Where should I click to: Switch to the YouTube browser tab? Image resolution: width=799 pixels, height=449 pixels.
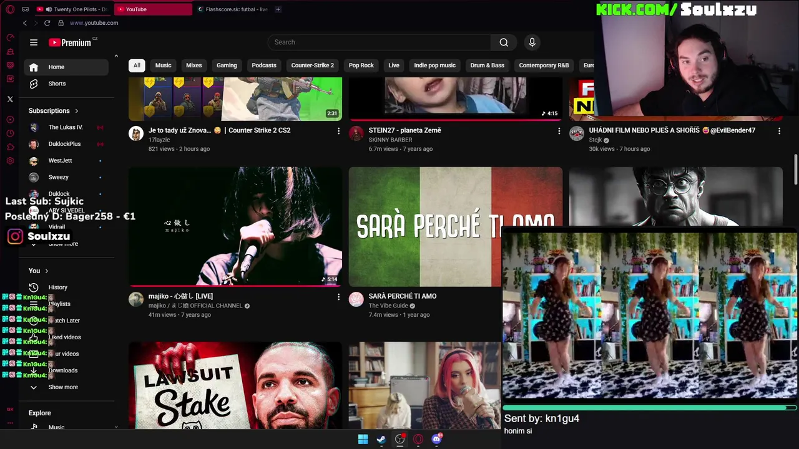[x=153, y=9]
